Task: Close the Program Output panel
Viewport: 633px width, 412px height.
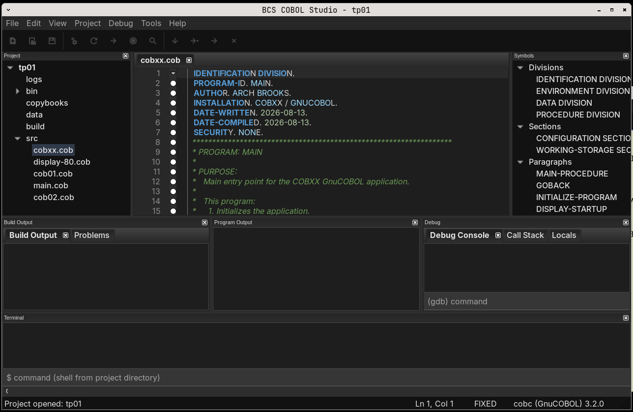Action: [415, 223]
